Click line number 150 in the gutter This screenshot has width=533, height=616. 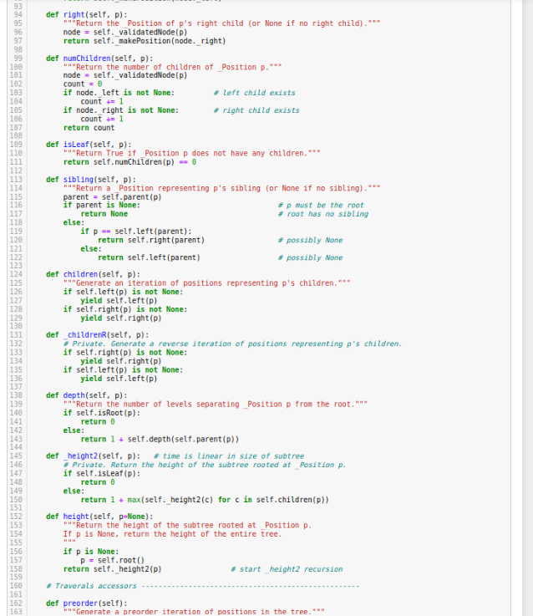point(16,500)
